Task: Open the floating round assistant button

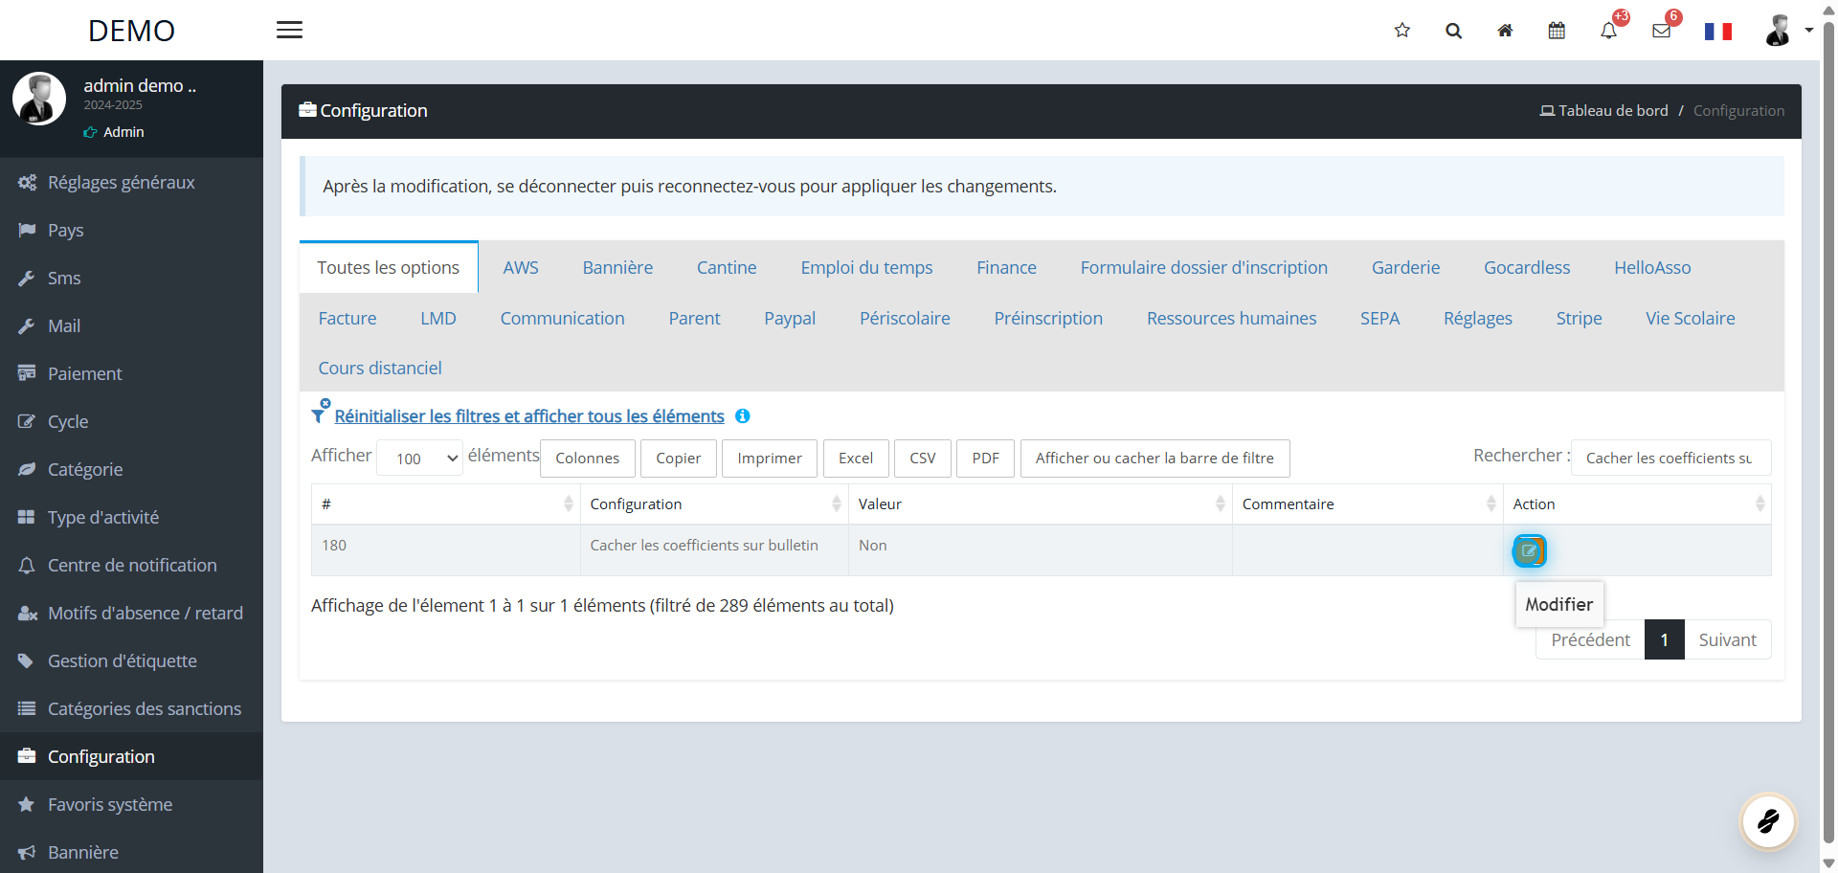Action: click(1768, 820)
